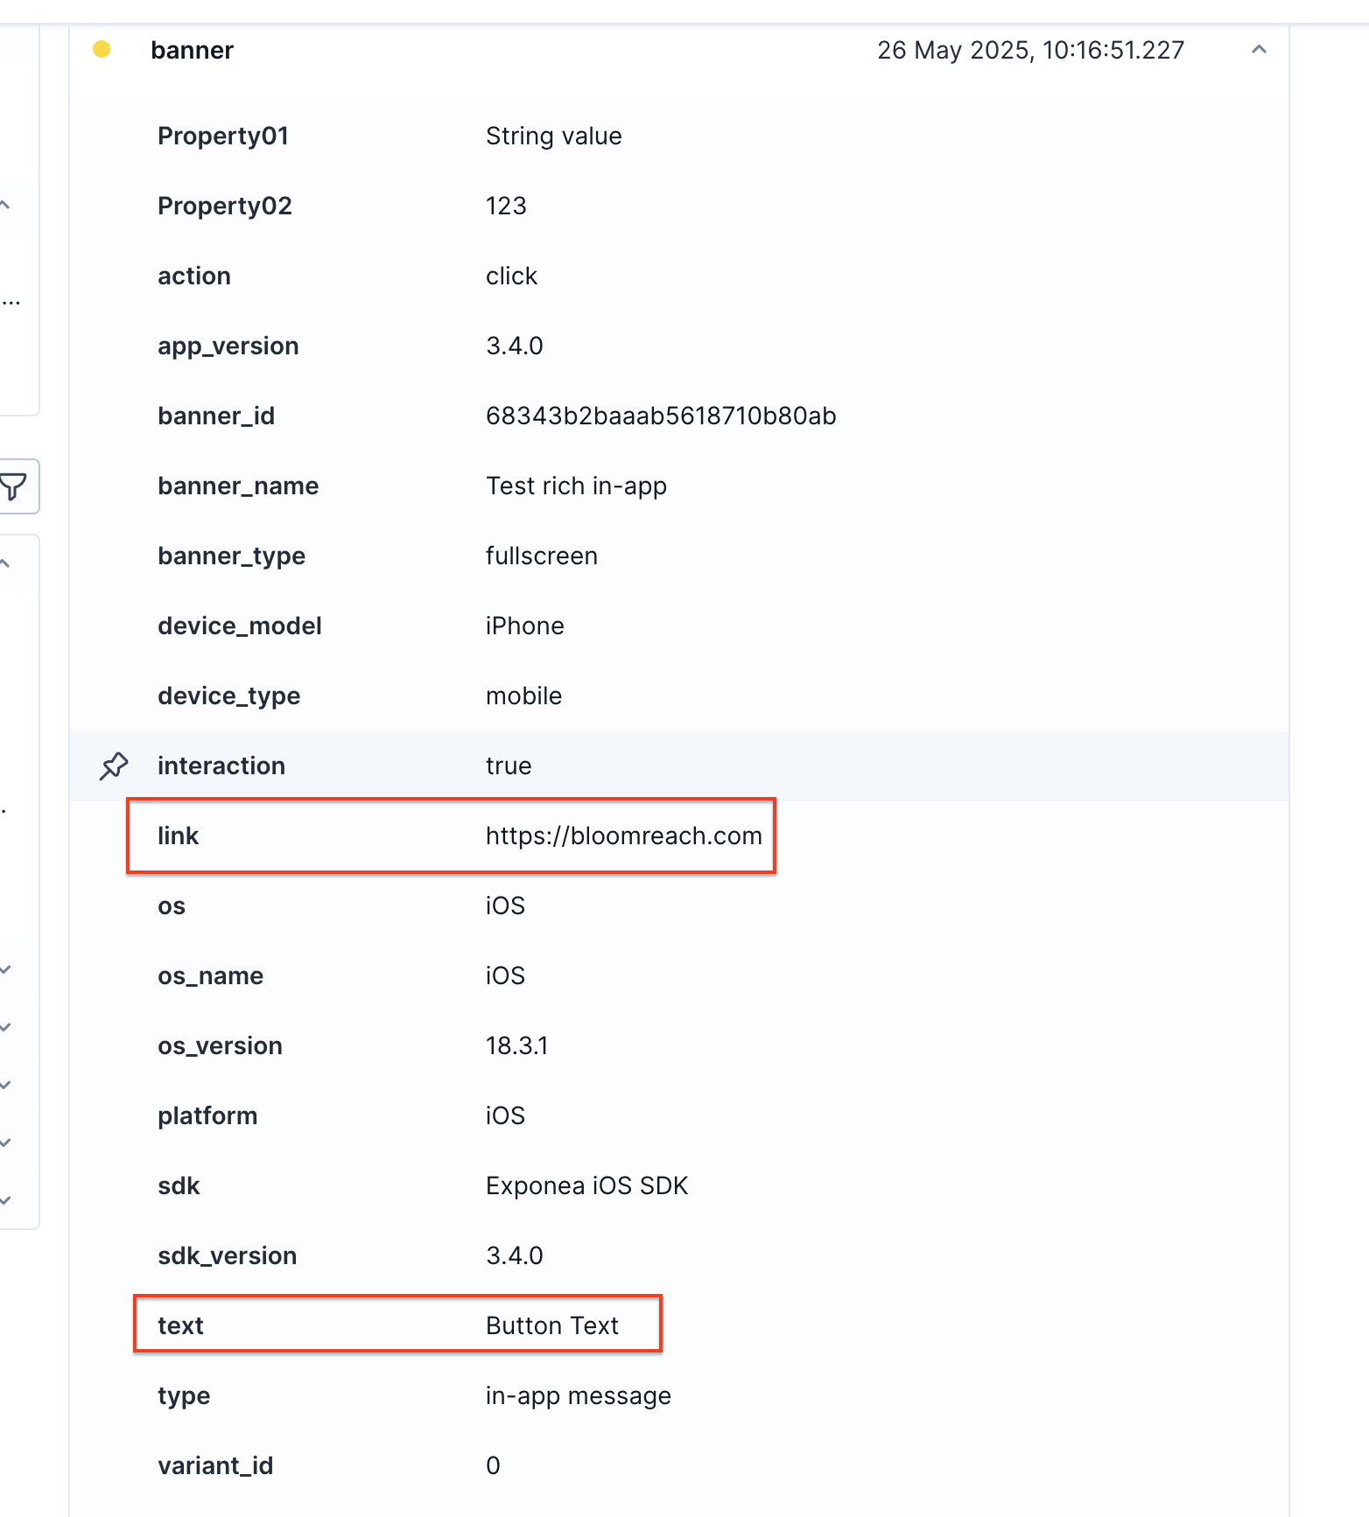Click the value String value

(x=554, y=136)
